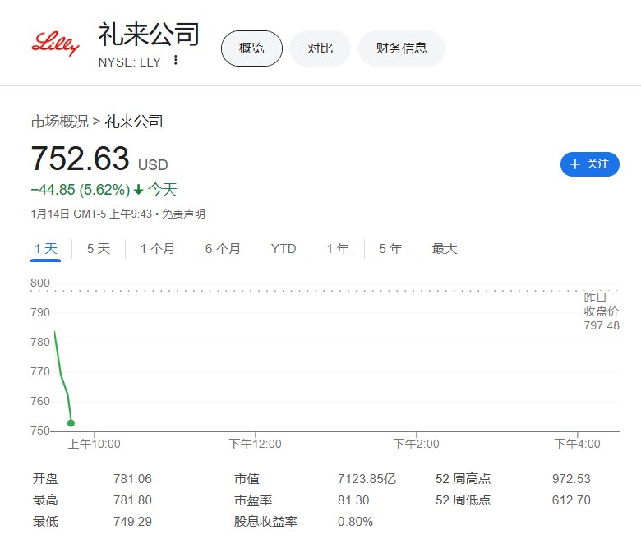Select the 1 天 time range

(45, 249)
